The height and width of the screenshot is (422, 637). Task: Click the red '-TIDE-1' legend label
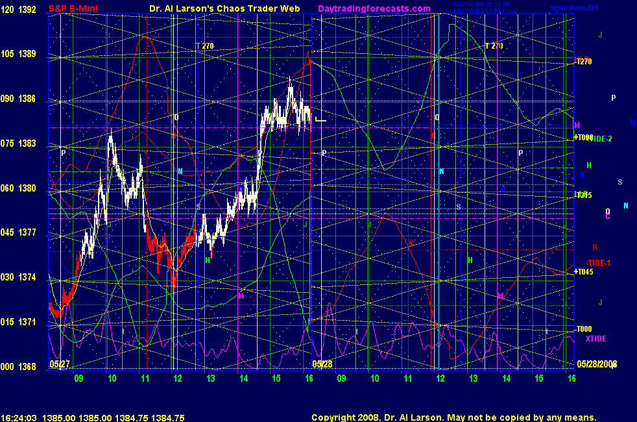tap(598, 263)
